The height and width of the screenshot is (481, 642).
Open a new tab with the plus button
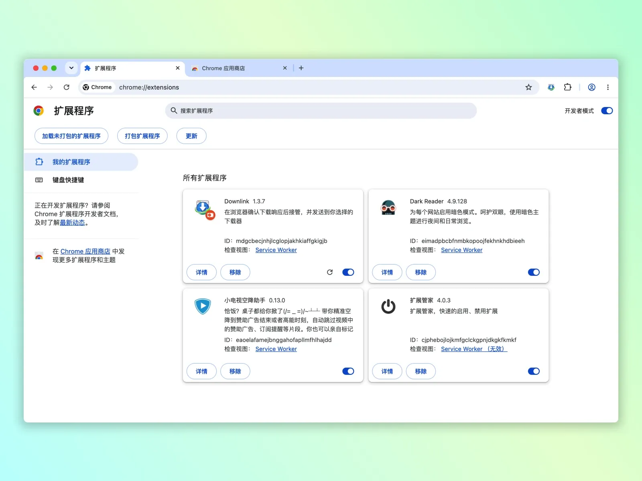301,68
